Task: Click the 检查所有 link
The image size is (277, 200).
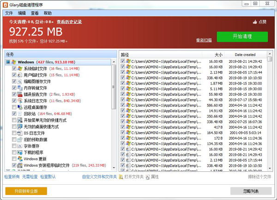Action: click(x=12, y=177)
